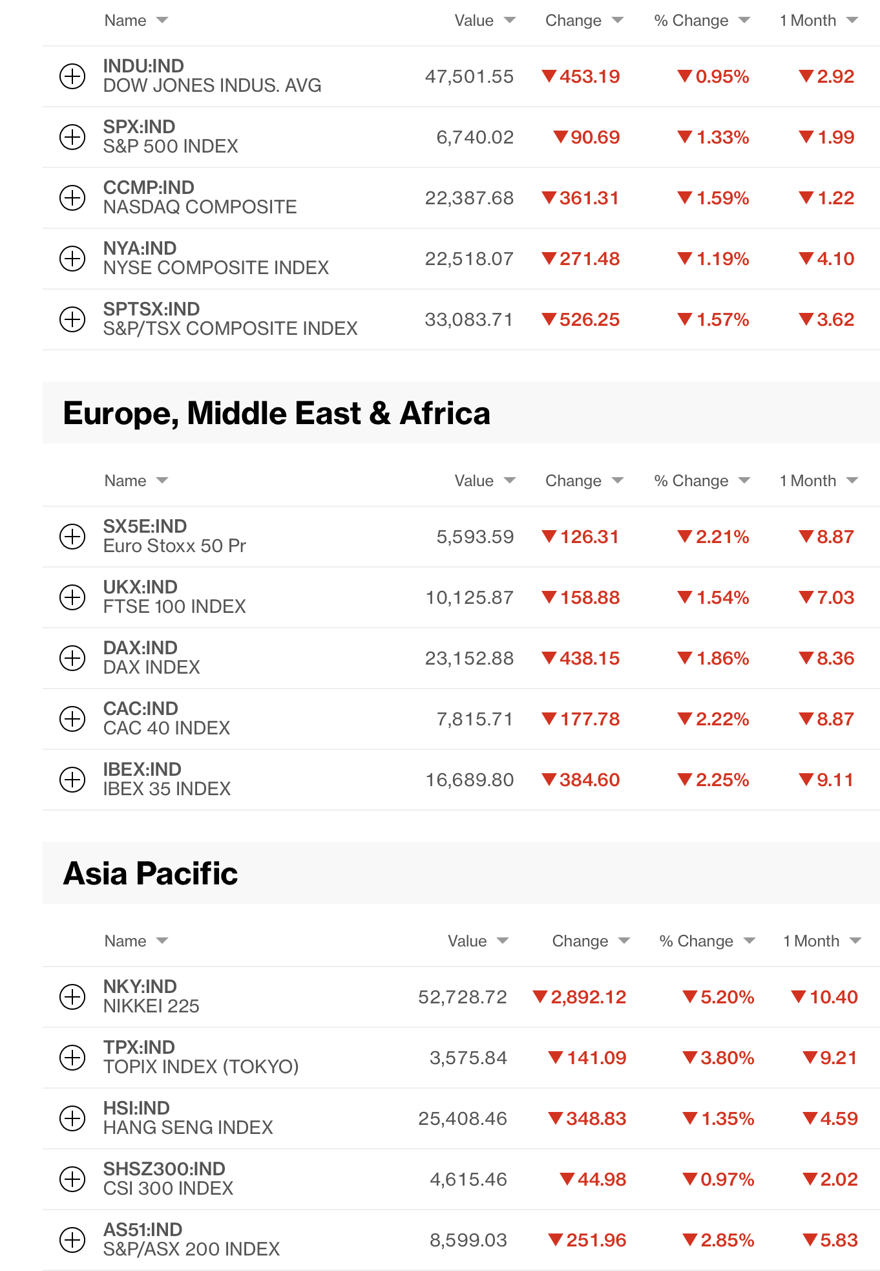Open the NYSE Composite Index quote
This screenshot has height=1271, width=880.
pyautogui.click(x=216, y=259)
